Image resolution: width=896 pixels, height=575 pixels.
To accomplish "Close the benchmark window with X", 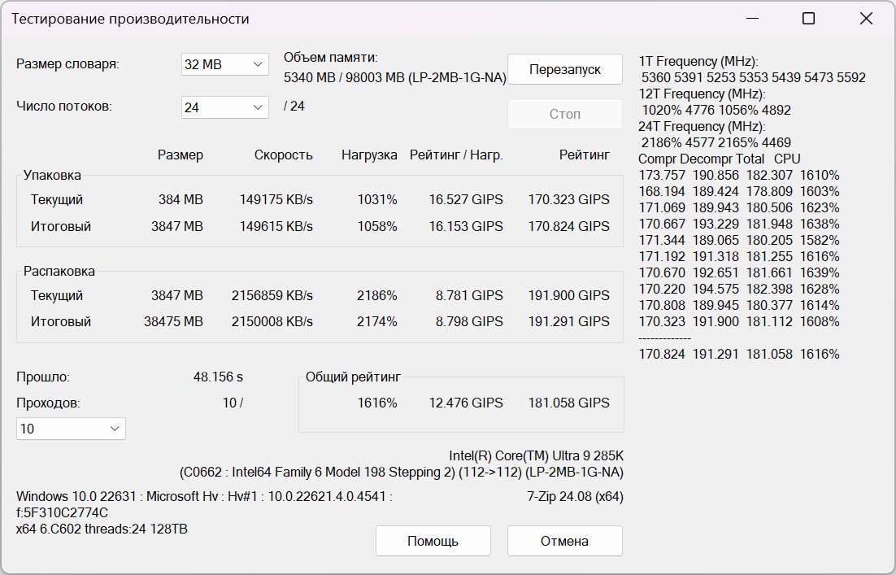I will pos(866,19).
